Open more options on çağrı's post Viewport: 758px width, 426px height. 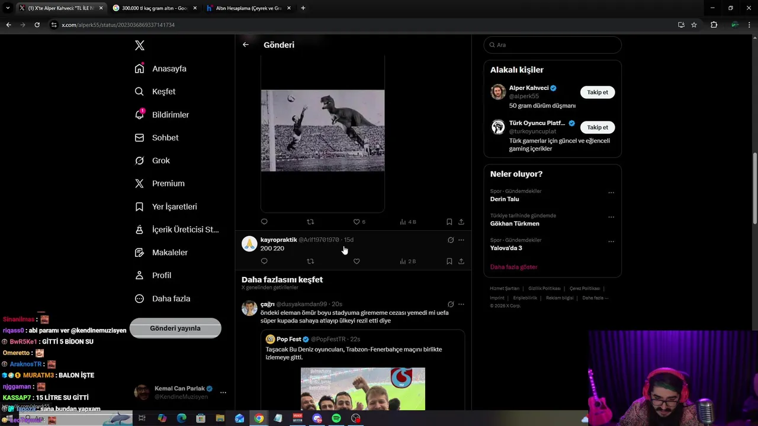tap(461, 304)
